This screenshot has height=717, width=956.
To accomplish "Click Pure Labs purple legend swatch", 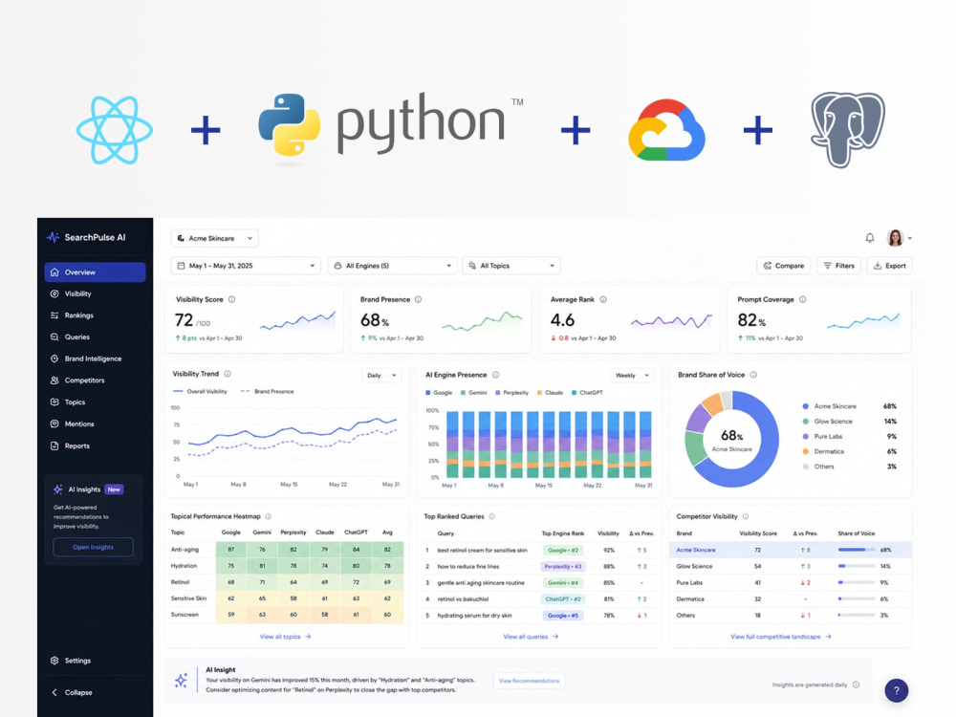I will [x=805, y=437].
